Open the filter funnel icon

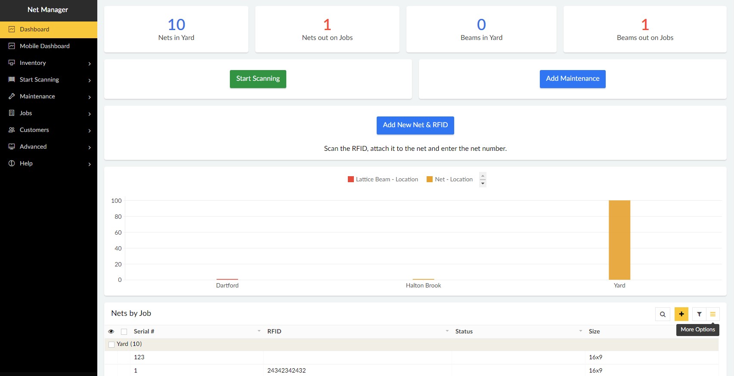coord(699,314)
